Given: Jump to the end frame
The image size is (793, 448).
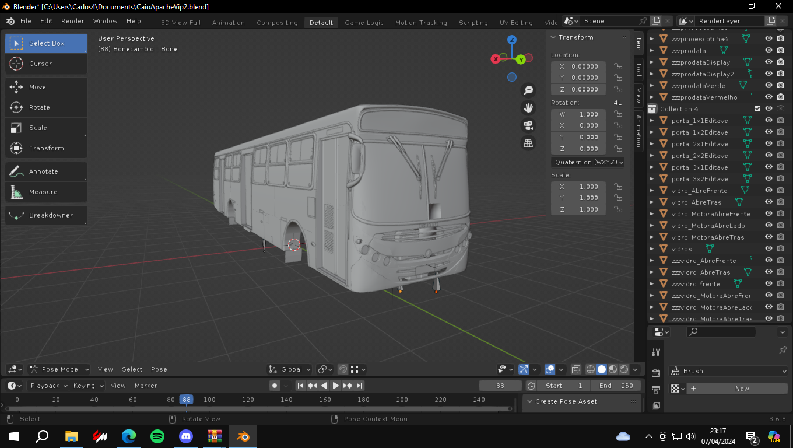Looking at the screenshot, I should pyautogui.click(x=359, y=386).
